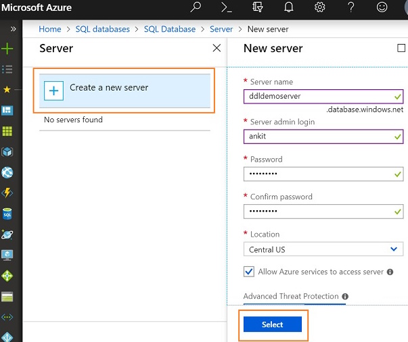Maximize the New server blade

tap(401, 48)
